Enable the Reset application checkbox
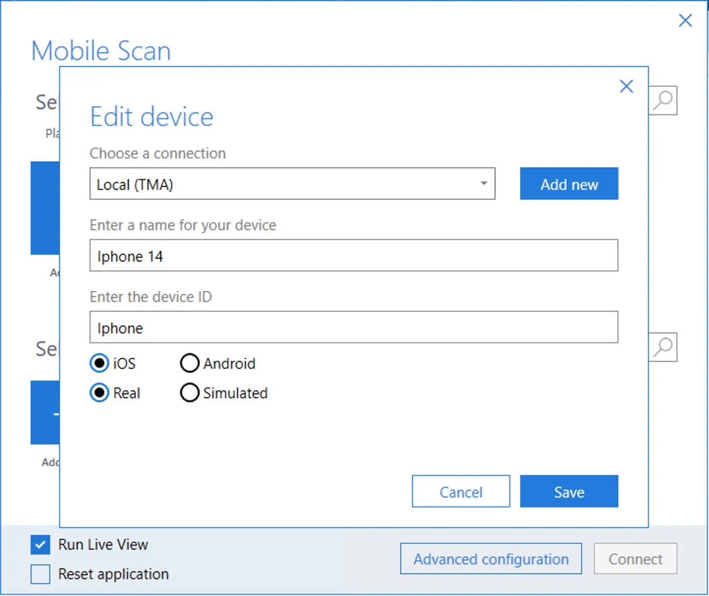This screenshot has height=596, width=709. click(x=40, y=574)
